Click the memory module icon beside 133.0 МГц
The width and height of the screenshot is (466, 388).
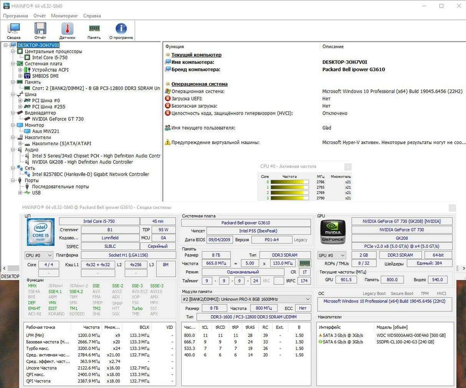pos(305,263)
